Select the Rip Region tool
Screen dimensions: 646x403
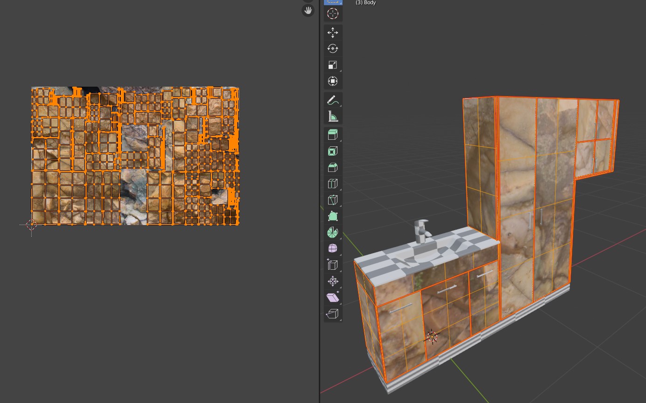click(333, 314)
